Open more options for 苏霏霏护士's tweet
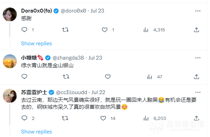 coord(198,92)
